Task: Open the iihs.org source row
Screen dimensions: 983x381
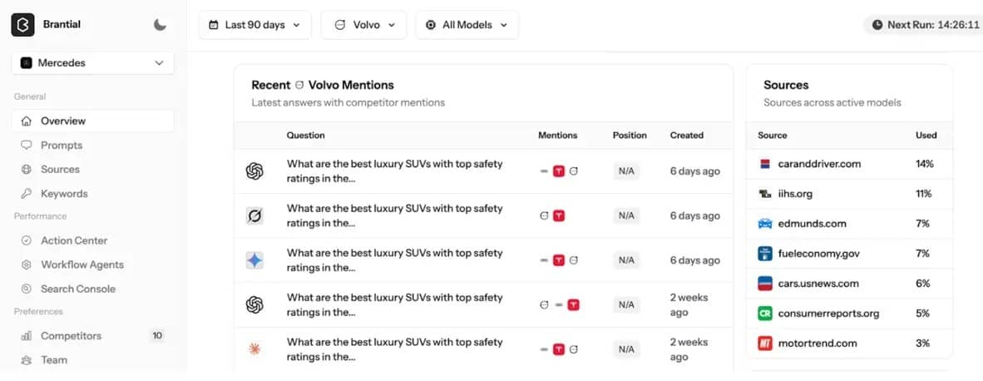Action: click(x=849, y=195)
